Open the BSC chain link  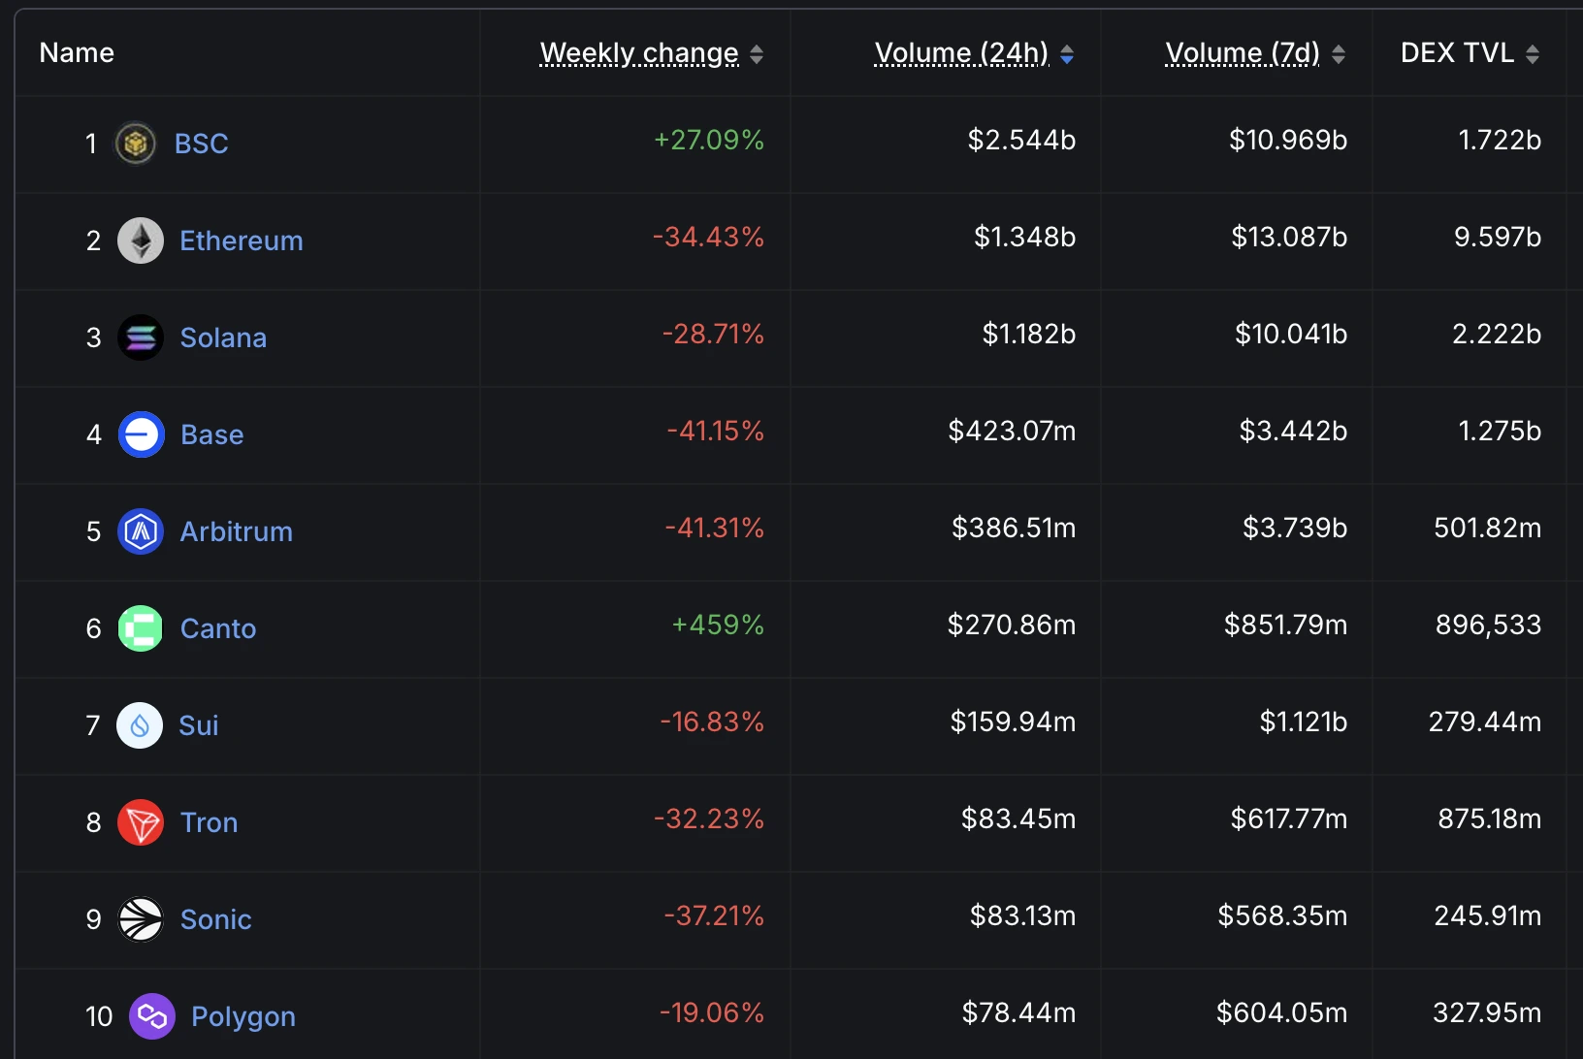pyautogui.click(x=201, y=144)
